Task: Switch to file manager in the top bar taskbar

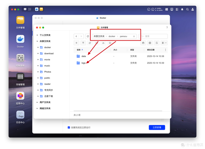Action: tap(41, 9)
